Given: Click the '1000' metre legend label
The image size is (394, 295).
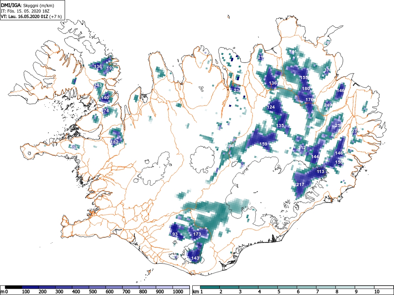Looking at the screenshot, I should coord(178,292).
